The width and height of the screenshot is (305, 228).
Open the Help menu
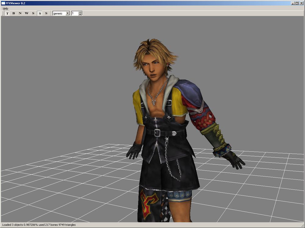(5, 9)
